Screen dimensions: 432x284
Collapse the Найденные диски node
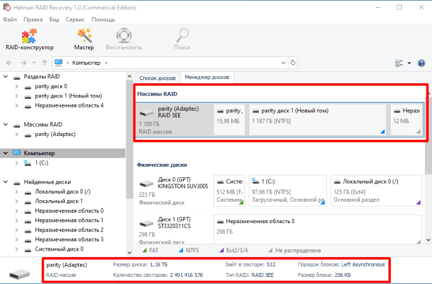(5, 182)
